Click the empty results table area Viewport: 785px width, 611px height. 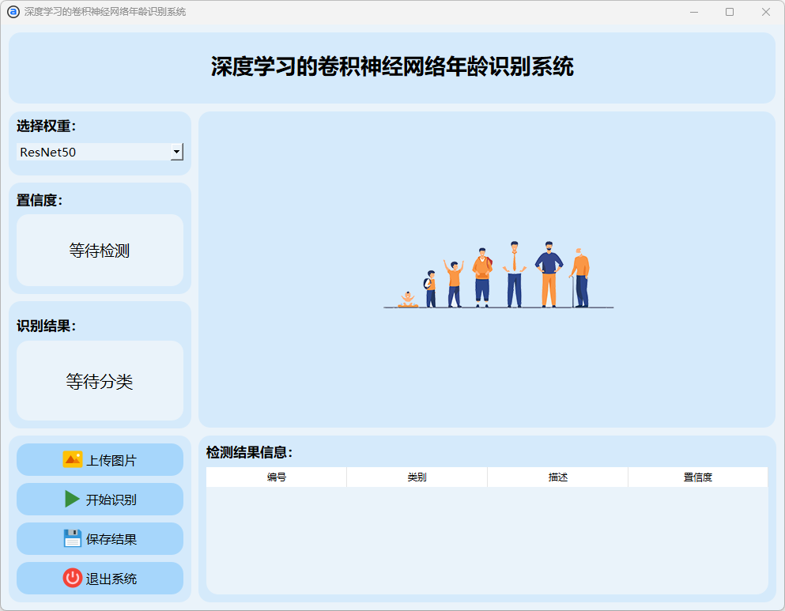[x=486, y=539]
